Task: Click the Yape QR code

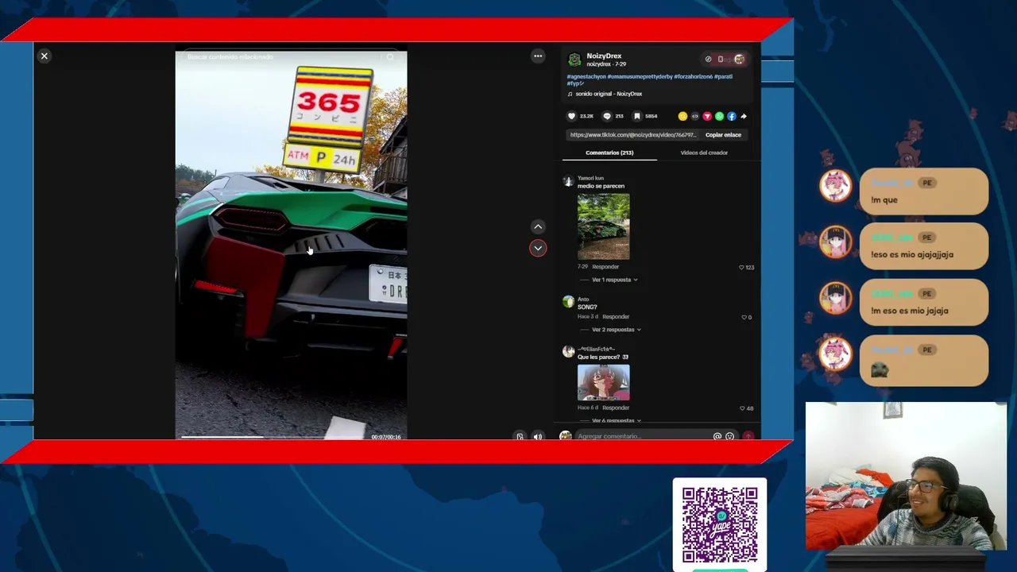Action: pos(720,524)
